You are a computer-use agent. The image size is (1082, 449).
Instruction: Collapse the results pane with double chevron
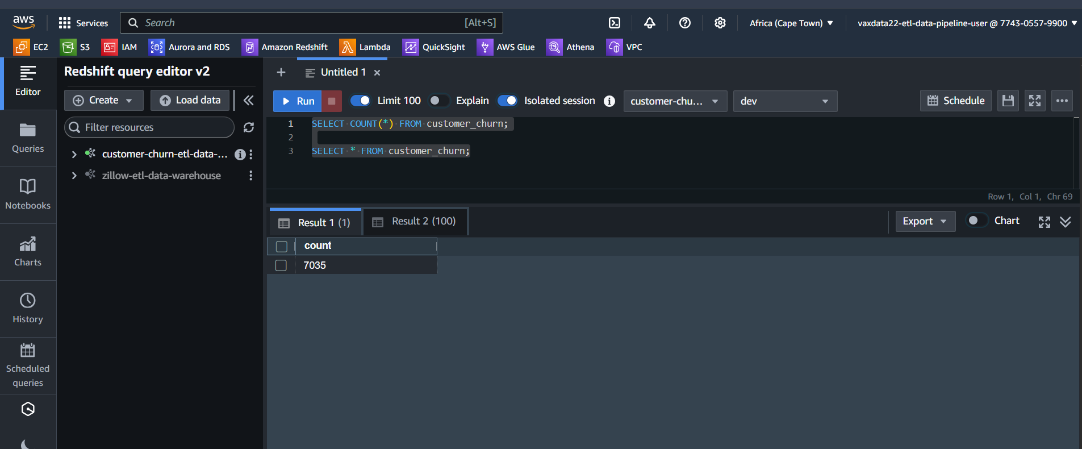click(x=1066, y=222)
